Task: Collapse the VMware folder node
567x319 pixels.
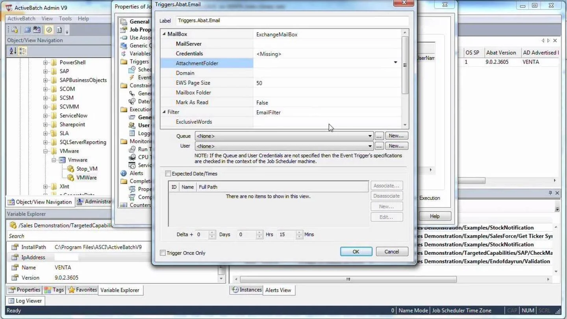Action: 45,151
